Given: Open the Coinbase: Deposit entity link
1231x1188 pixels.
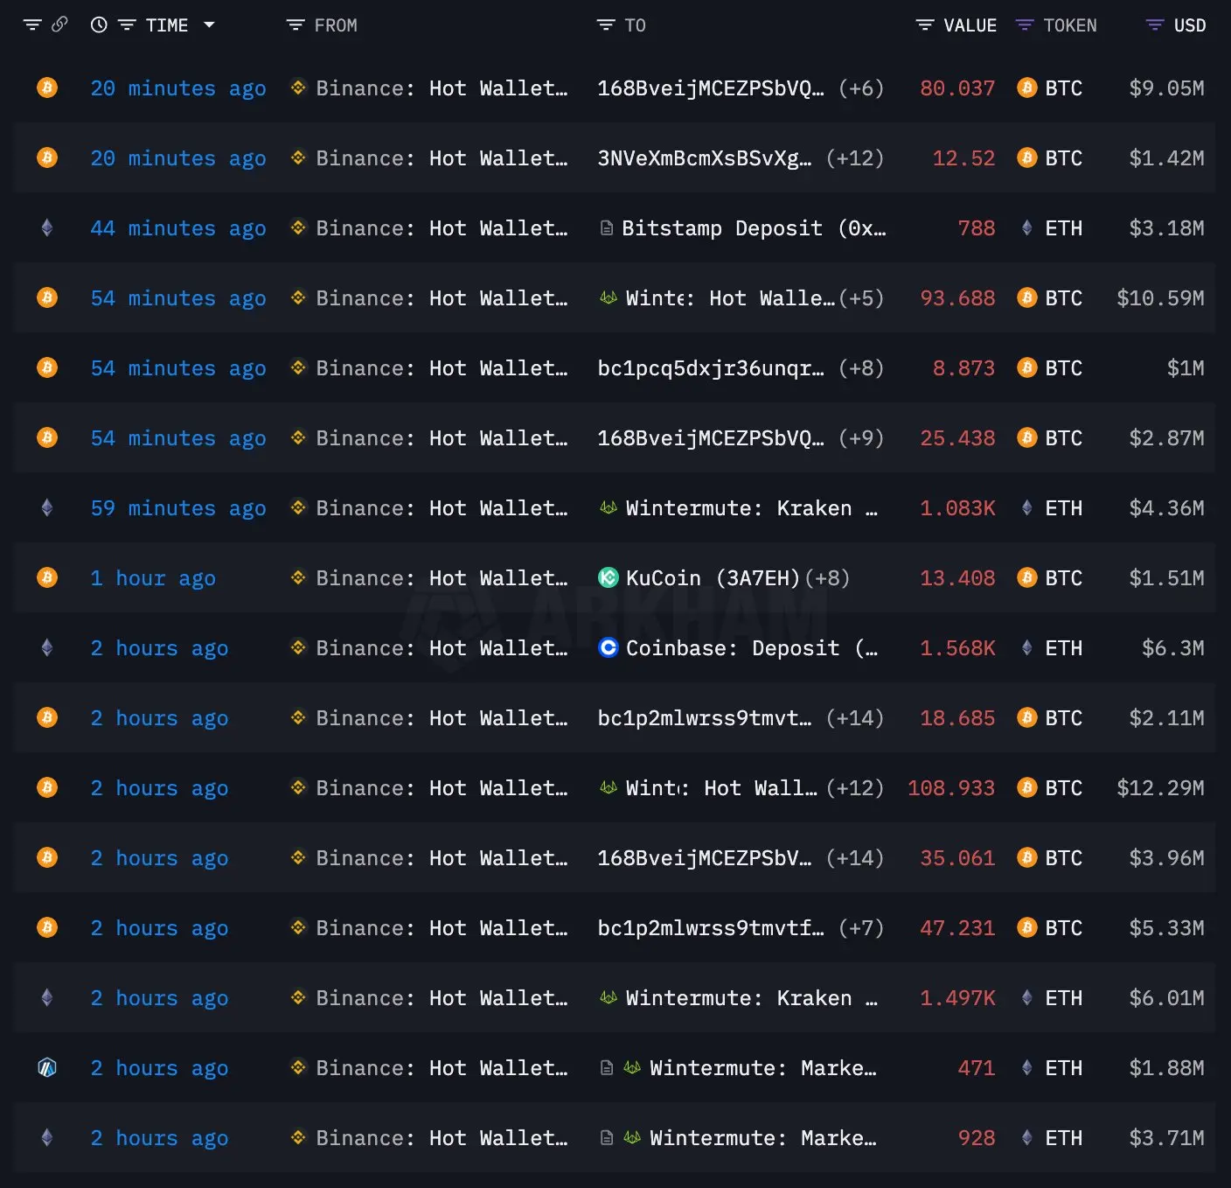Looking at the screenshot, I should pos(752,648).
